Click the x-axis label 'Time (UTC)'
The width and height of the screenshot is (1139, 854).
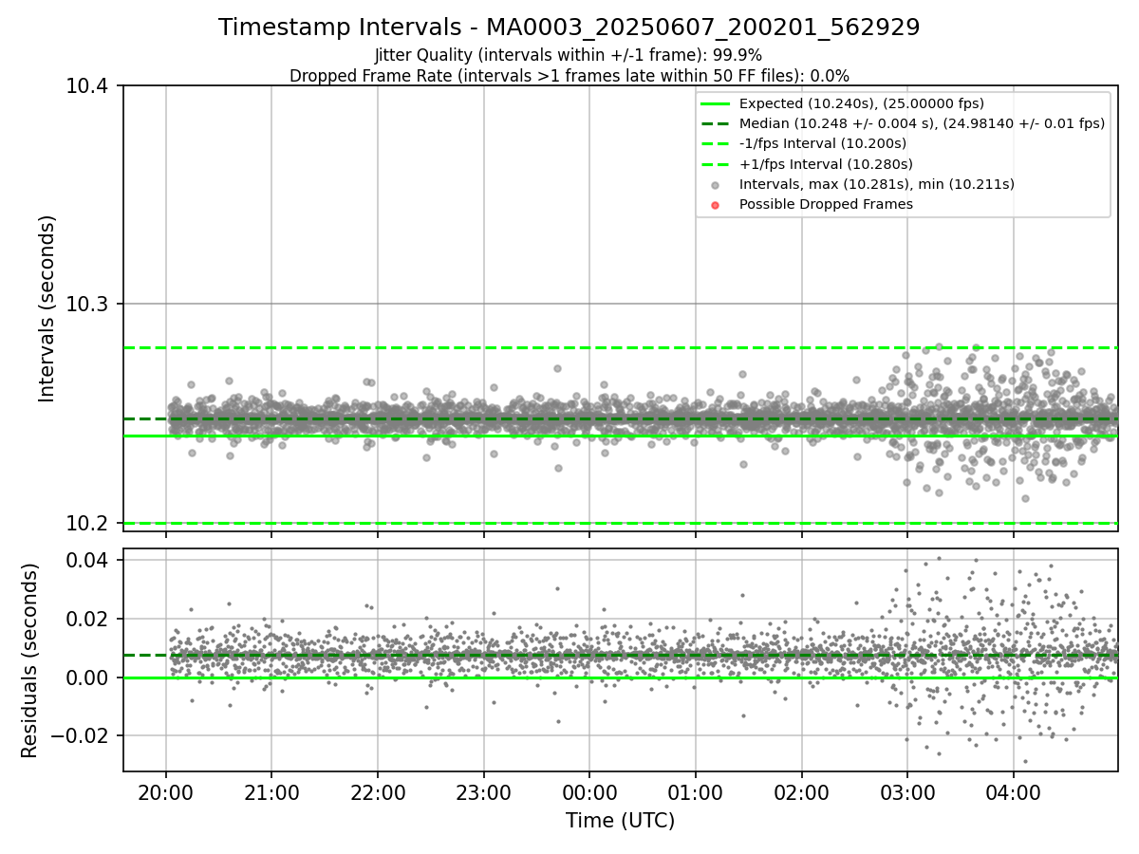pyautogui.click(x=621, y=821)
